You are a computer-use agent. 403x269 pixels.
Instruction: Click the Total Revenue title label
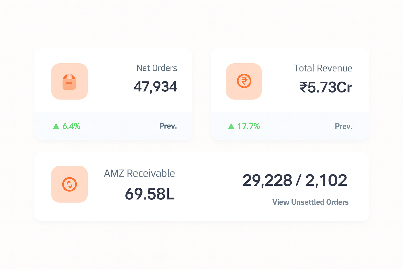323,68
